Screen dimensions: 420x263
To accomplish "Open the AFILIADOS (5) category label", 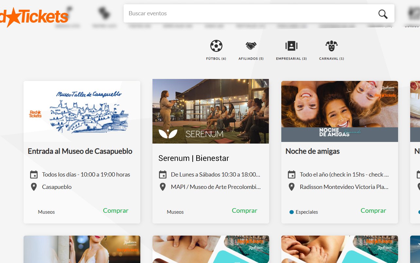I will point(251,59).
